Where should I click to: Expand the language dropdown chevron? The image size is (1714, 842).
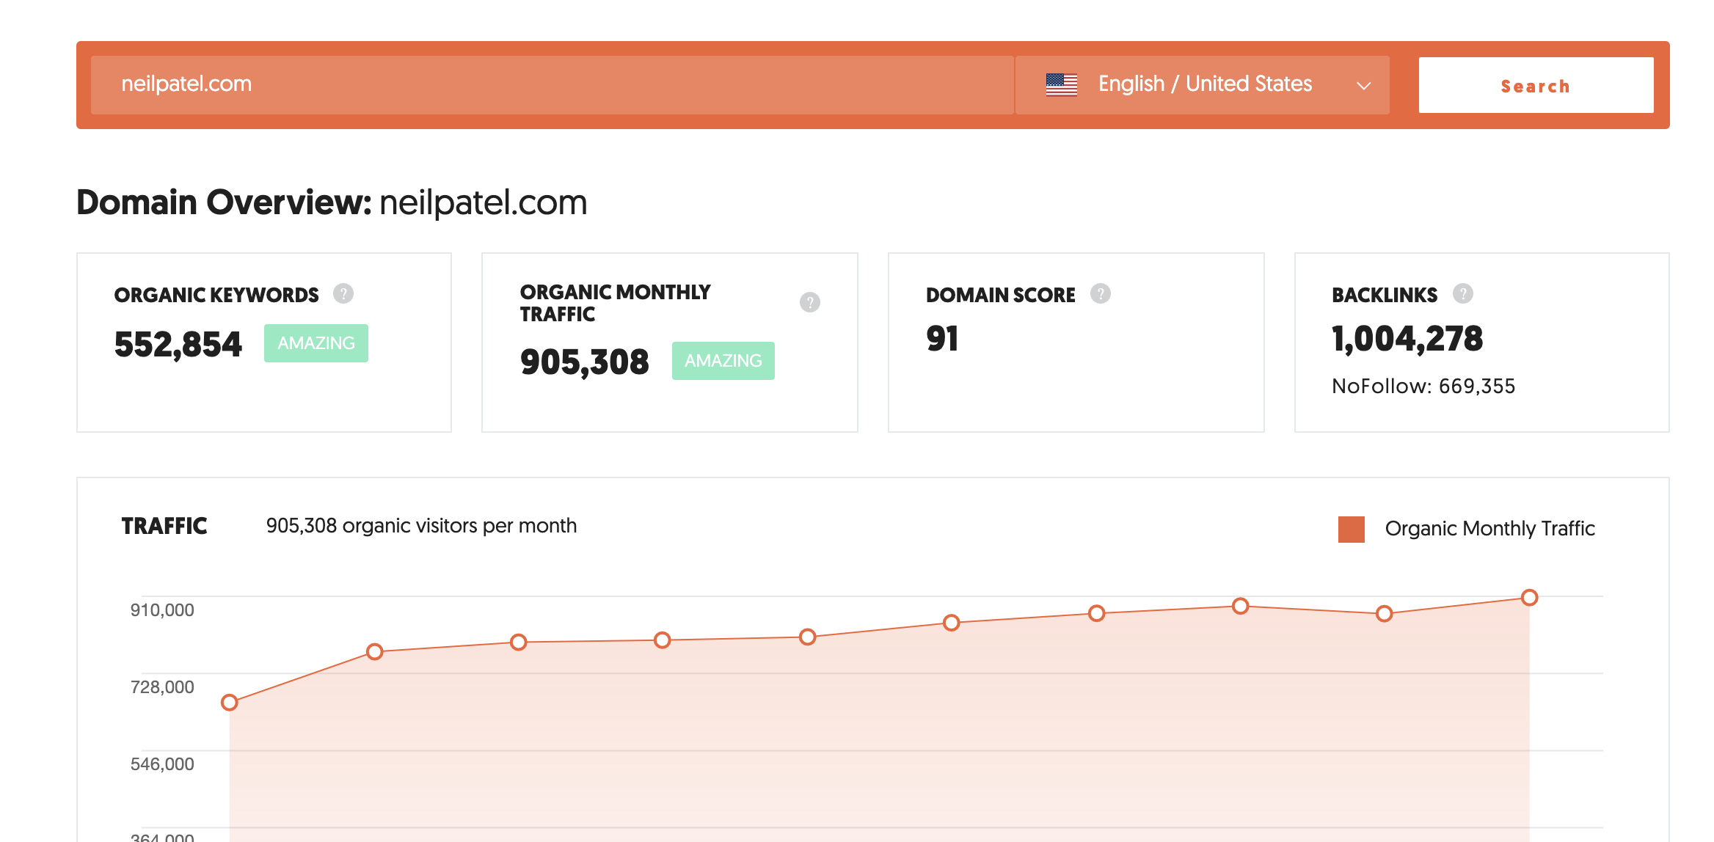click(x=1364, y=86)
